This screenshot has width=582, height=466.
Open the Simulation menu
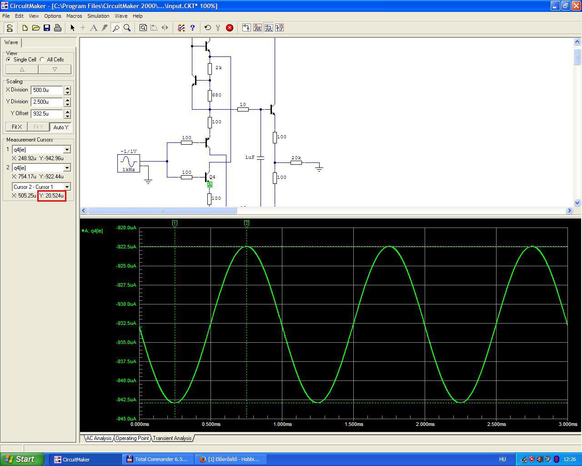pos(98,16)
